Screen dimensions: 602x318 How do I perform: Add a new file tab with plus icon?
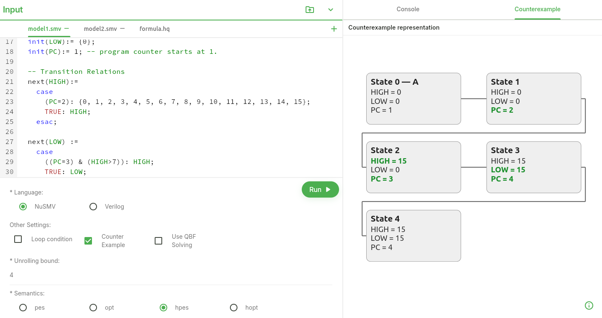coord(334,29)
